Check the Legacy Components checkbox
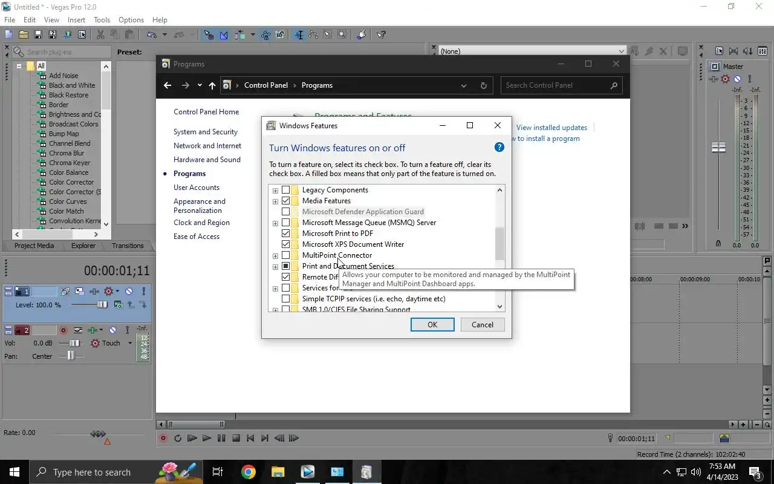The width and height of the screenshot is (774, 484). pyautogui.click(x=285, y=190)
